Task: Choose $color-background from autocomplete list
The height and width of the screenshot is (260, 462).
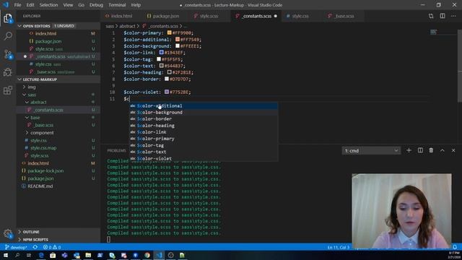Action: (204, 113)
